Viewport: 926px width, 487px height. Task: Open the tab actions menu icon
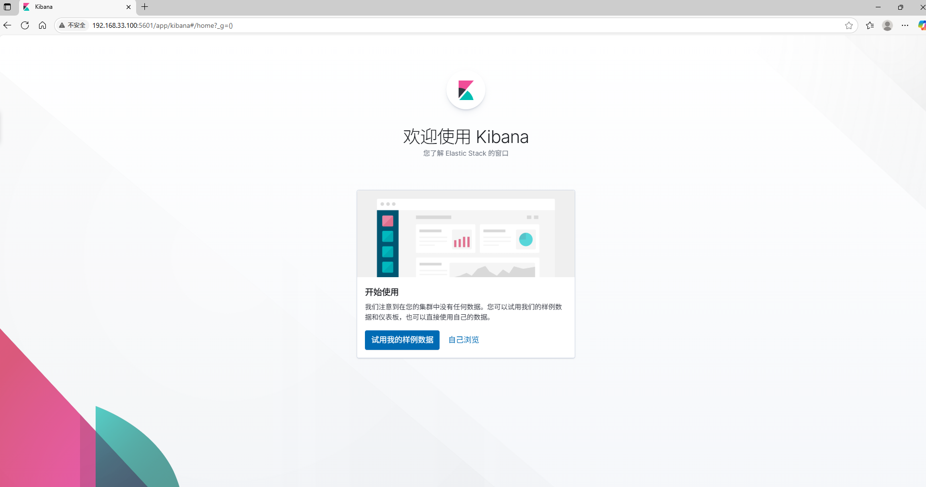tap(7, 7)
